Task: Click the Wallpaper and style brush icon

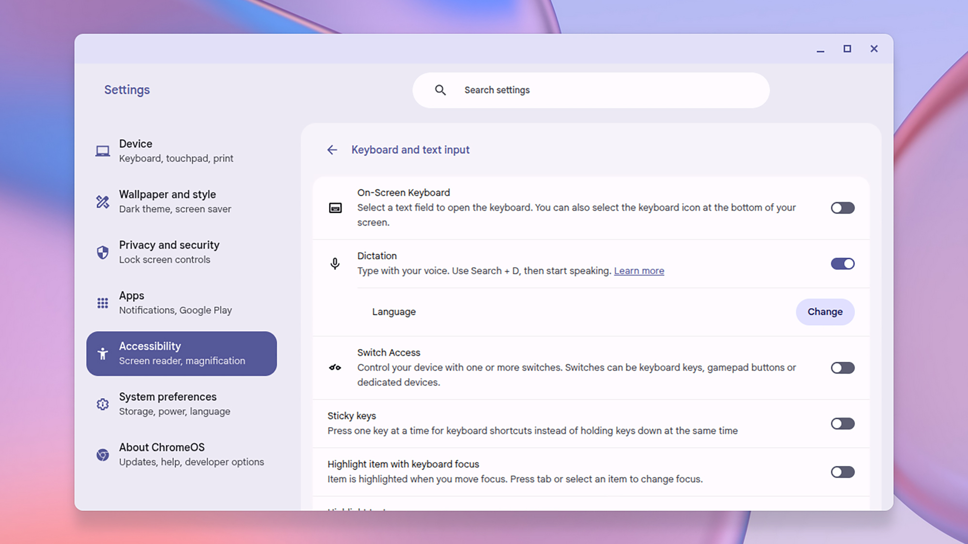Action: point(103,202)
